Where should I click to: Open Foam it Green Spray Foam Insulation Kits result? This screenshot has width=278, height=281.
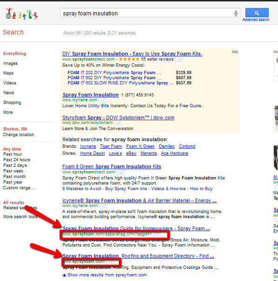click(112, 166)
